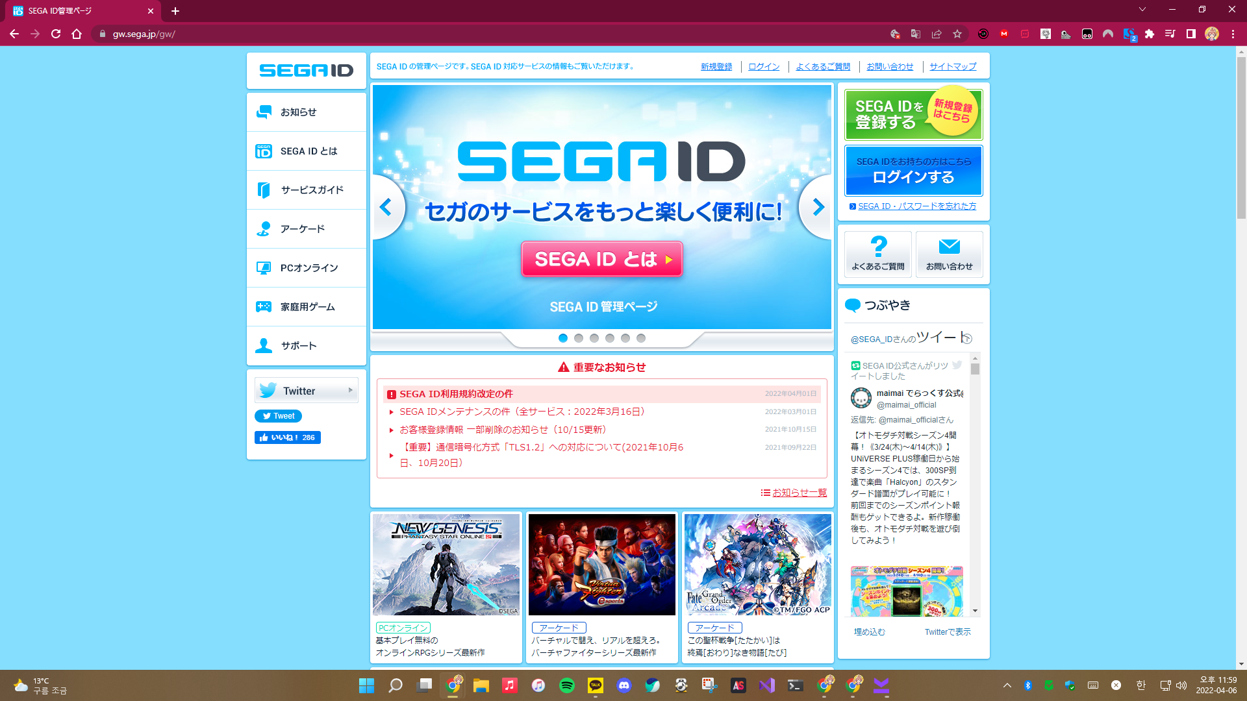Open the お知らせ一覧 link
Screen dimensions: 1247x701
point(799,493)
